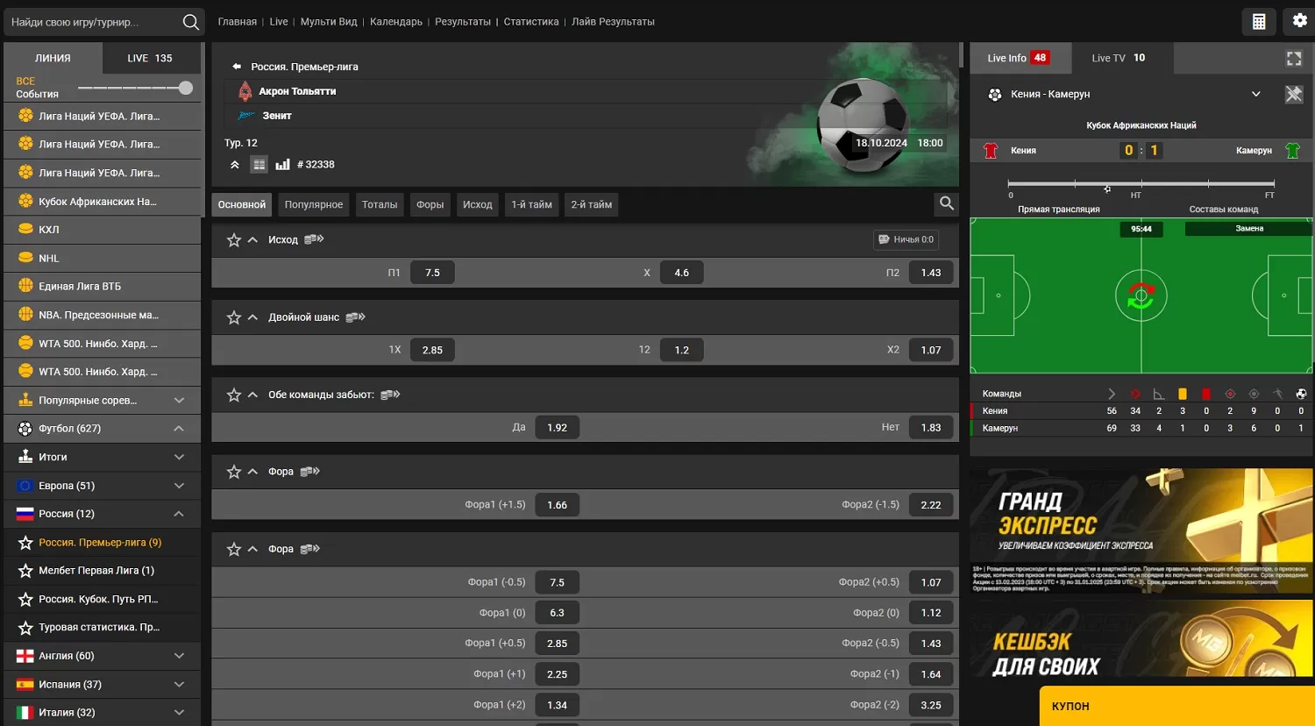This screenshot has width=1315, height=726.
Task: Expand Live Info panel to fullscreen
Action: pos(1293,59)
